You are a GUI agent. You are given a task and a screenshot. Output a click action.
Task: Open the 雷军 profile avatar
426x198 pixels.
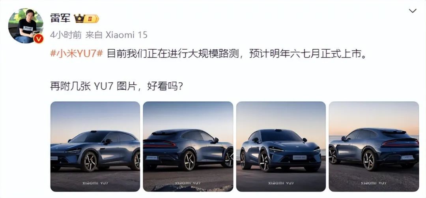point(26,26)
